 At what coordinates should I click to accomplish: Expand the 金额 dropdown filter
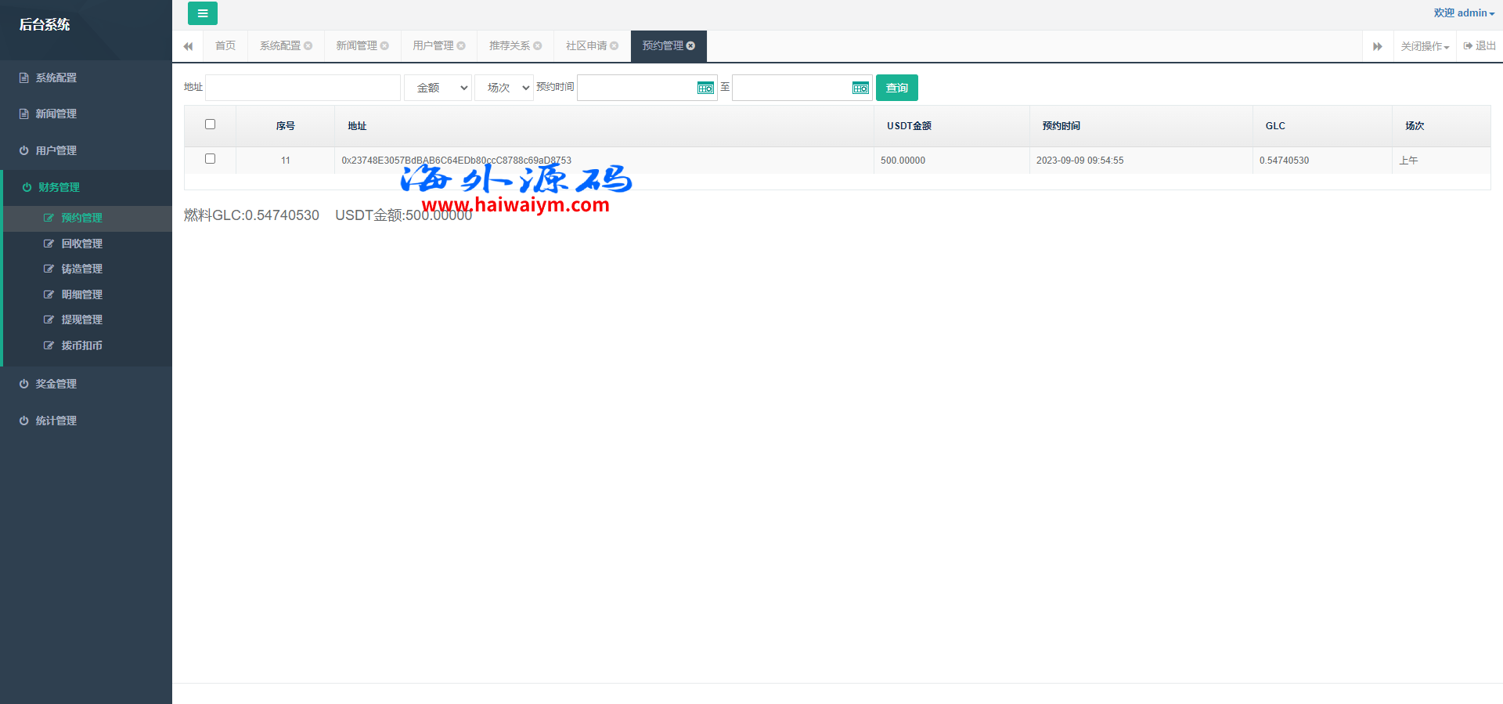pyautogui.click(x=438, y=88)
